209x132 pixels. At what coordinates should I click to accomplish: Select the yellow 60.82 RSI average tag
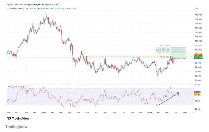197,94
